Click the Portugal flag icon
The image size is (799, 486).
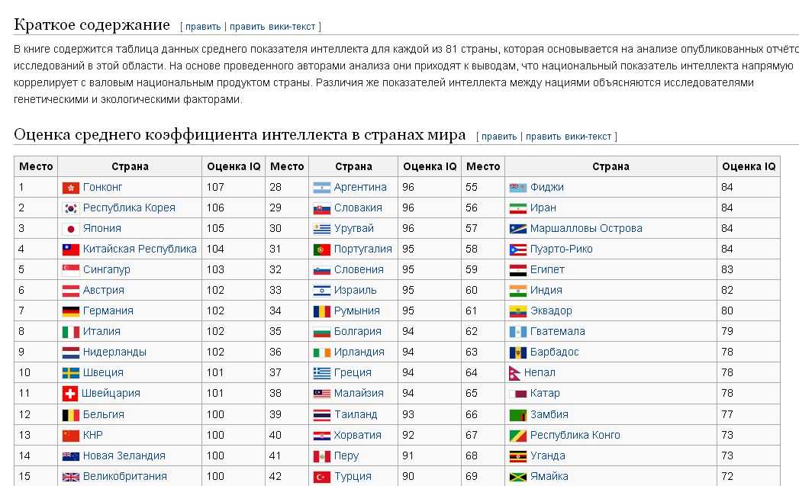tap(322, 249)
